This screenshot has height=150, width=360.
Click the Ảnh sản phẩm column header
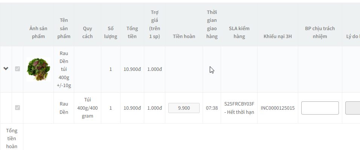click(x=38, y=32)
